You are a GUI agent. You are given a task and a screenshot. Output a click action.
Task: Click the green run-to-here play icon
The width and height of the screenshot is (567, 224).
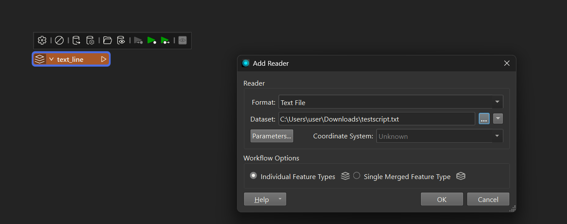point(151,40)
